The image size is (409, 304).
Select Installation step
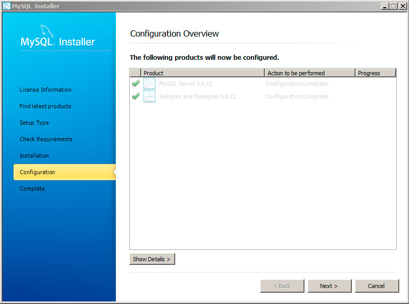(34, 156)
